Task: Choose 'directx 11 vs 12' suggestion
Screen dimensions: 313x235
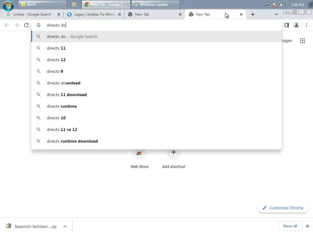Action: (x=156, y=129)
